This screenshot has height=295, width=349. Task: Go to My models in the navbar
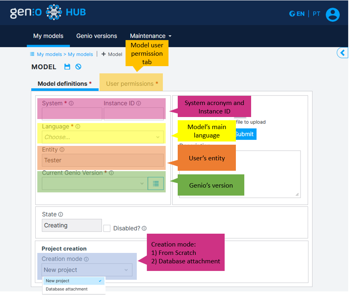tap(48, 36)
